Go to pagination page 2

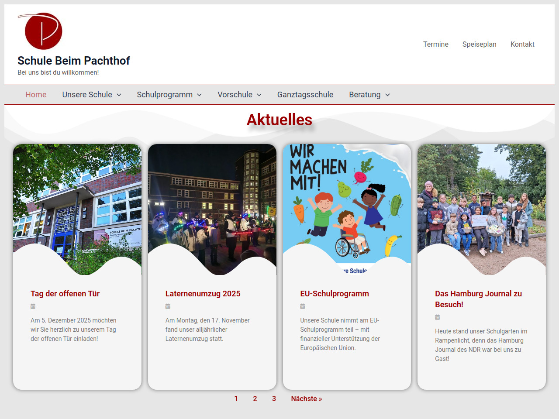pyautogui.click(x=255, y=398)
